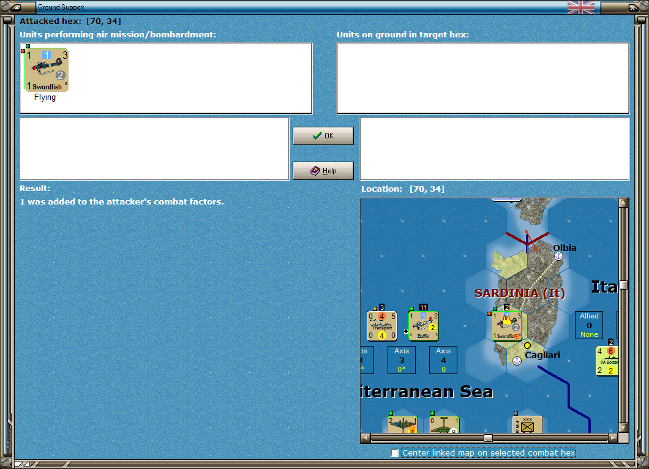Click the SARDINIA (It) map label
The height and width of the screenshot is (469, 649).
tap(519, 293)
